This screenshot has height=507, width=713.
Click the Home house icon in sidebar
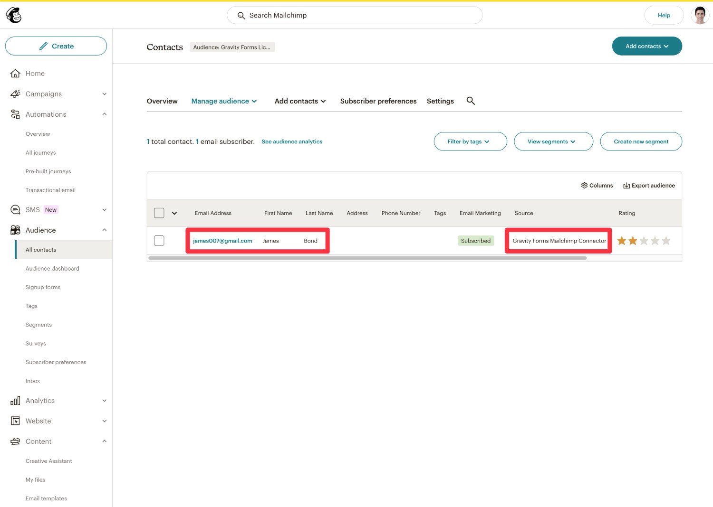click(x=15, y=74)
